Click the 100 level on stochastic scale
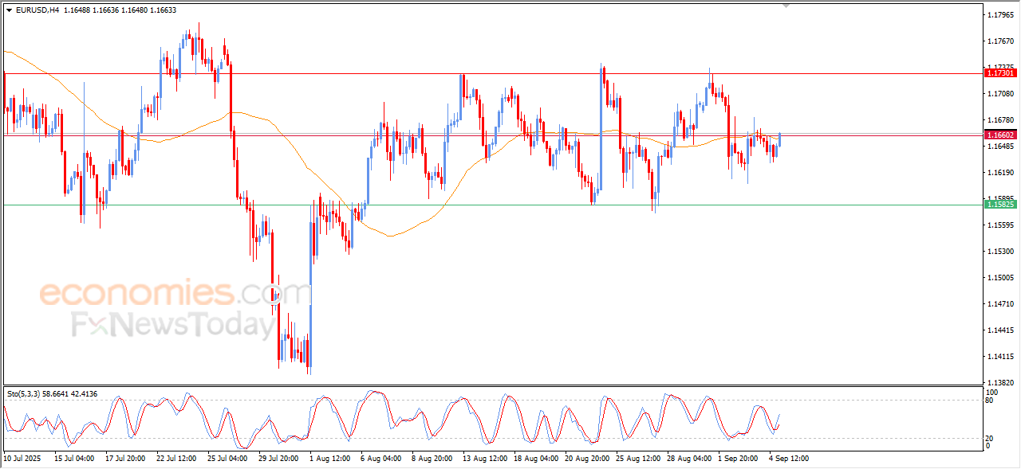The width and height of the screenshot is (1021, 469). click(992, 393)
